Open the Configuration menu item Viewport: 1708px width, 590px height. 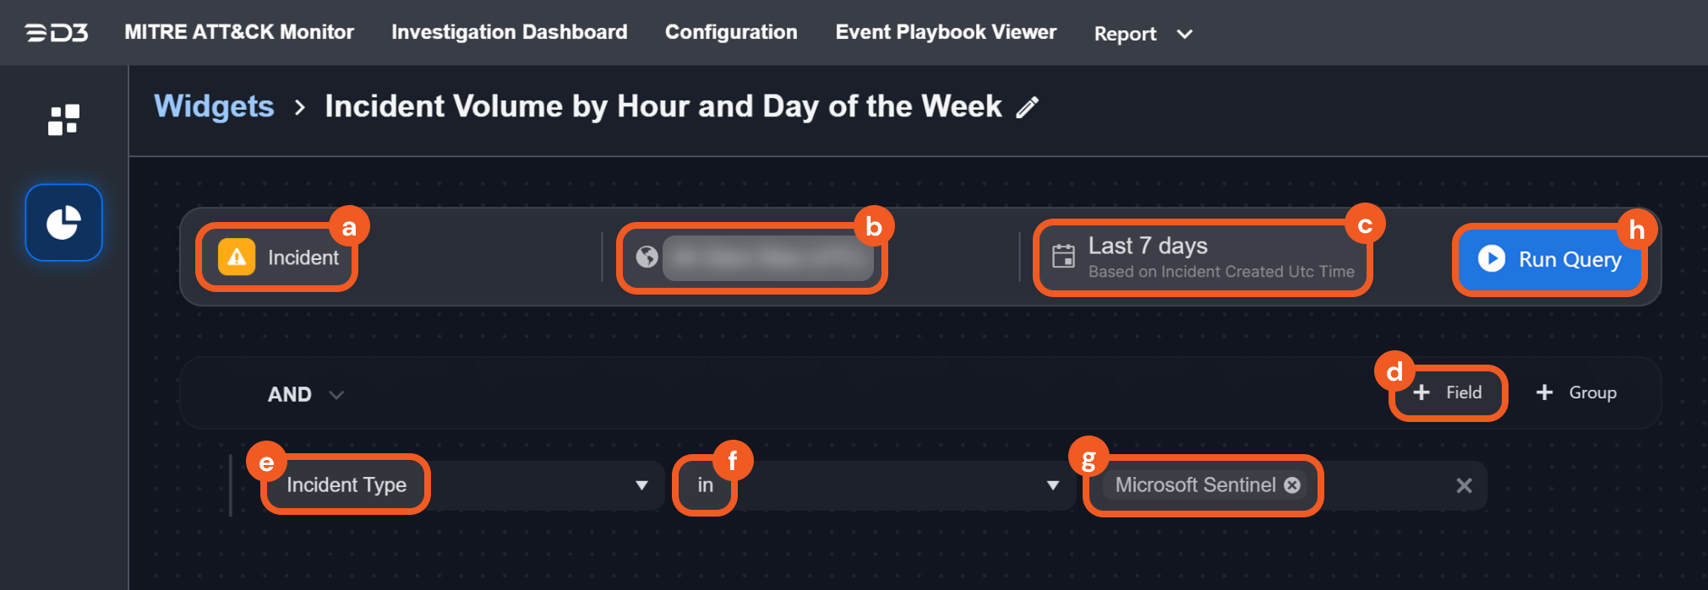pyautogui.click(x=731, y=32)
